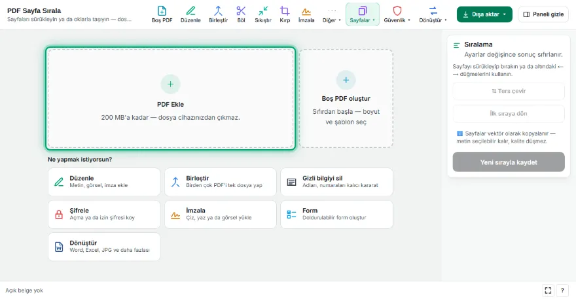Hide the panel with Paneli gizle
Screen dimensions: 576x299
click(x=543, y=14)
